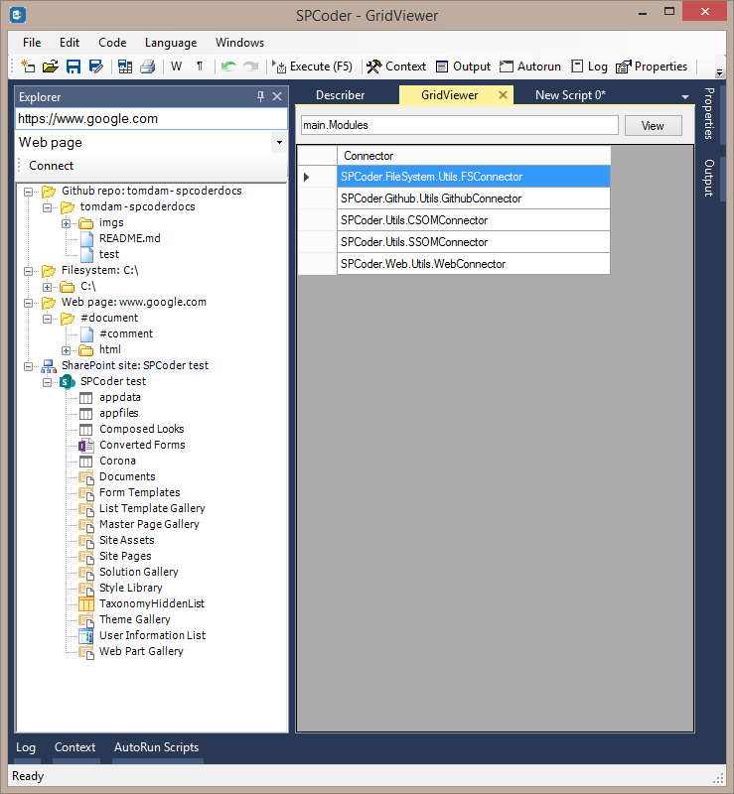Click the Save As icon with pencil

(x=95, y=66)
